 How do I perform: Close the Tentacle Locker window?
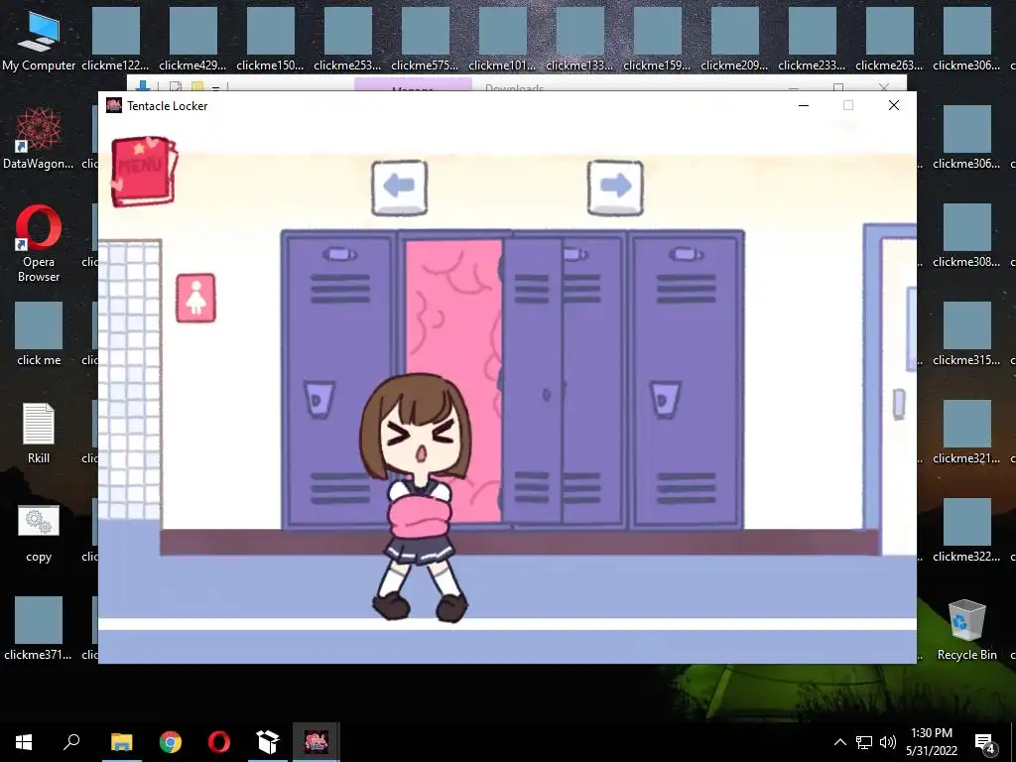pyautogui.click(x=894, y=105)
